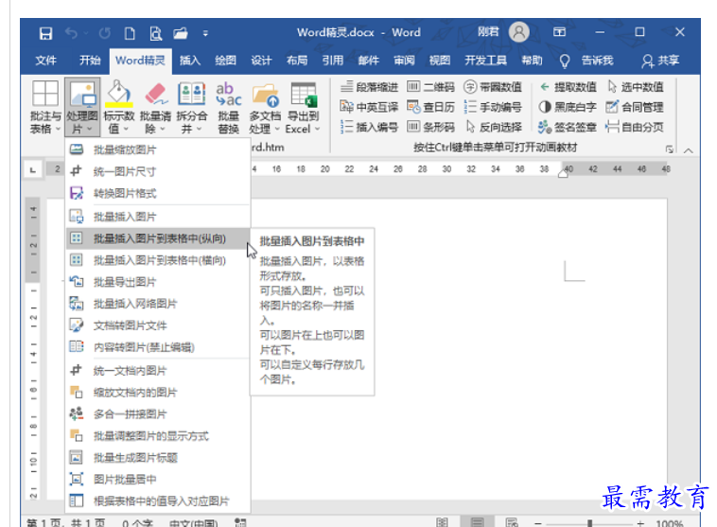Viewport: 717px width, 527px height.
Task: Click 段落缩进 button
Action: pos(370,87)
